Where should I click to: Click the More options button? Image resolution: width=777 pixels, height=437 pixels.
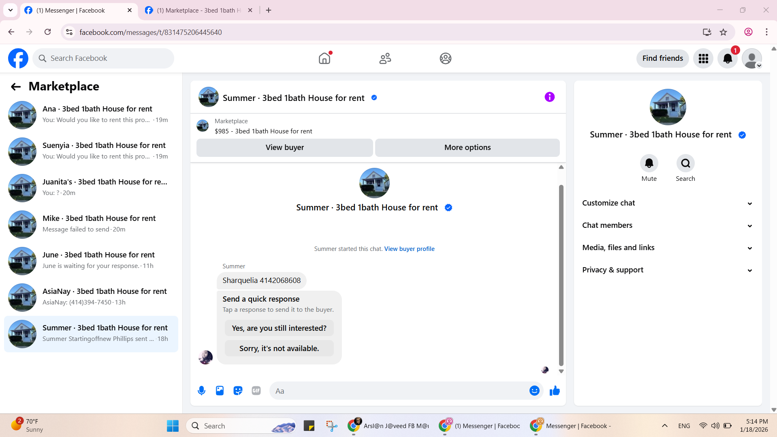(x=467, y=148)
